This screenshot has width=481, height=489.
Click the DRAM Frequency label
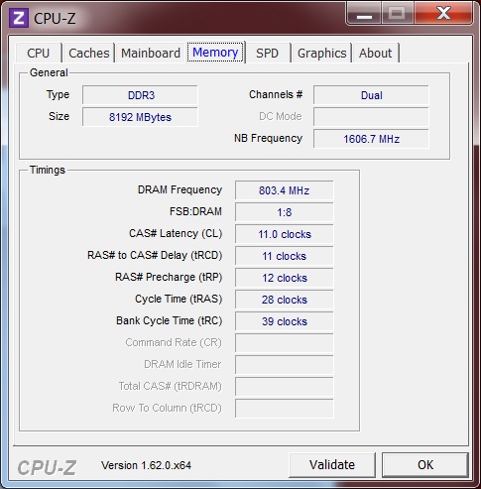[x=180, y=189]
